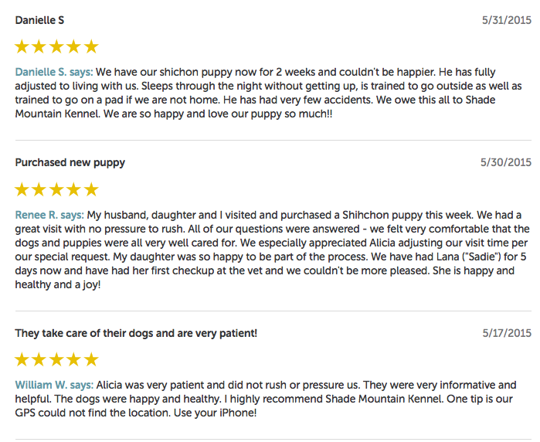Click the fifth star under Purchased new puppy
The width and height of the screenshot is (540, 442).
[91, 190]
